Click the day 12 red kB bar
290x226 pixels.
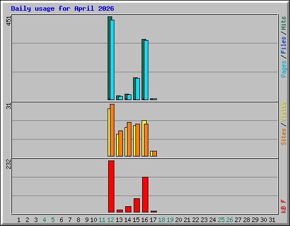pyautogui.click(x=112, y=186)
